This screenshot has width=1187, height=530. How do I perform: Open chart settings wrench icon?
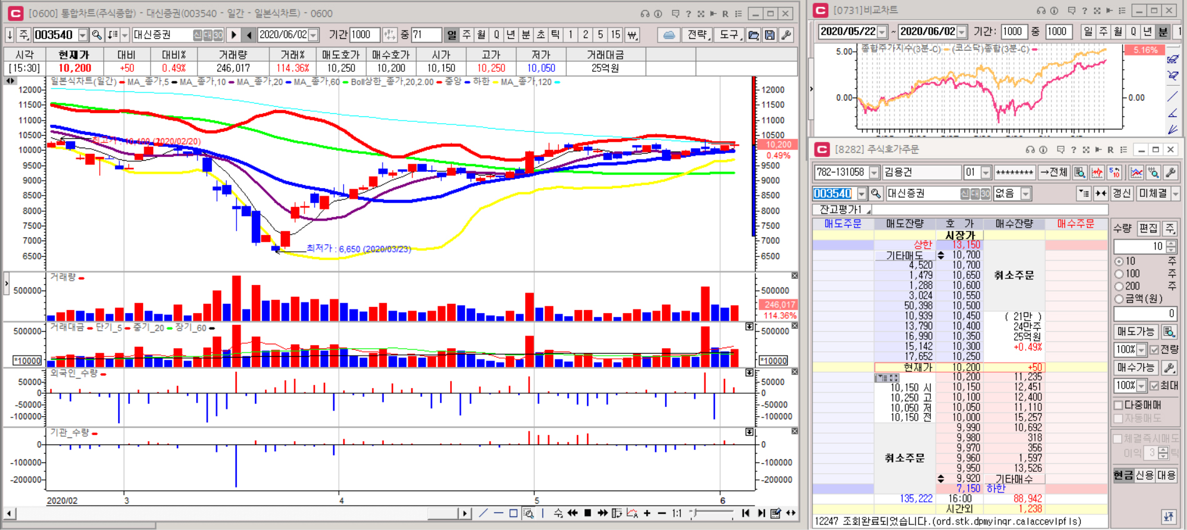[x=786, y=35]
